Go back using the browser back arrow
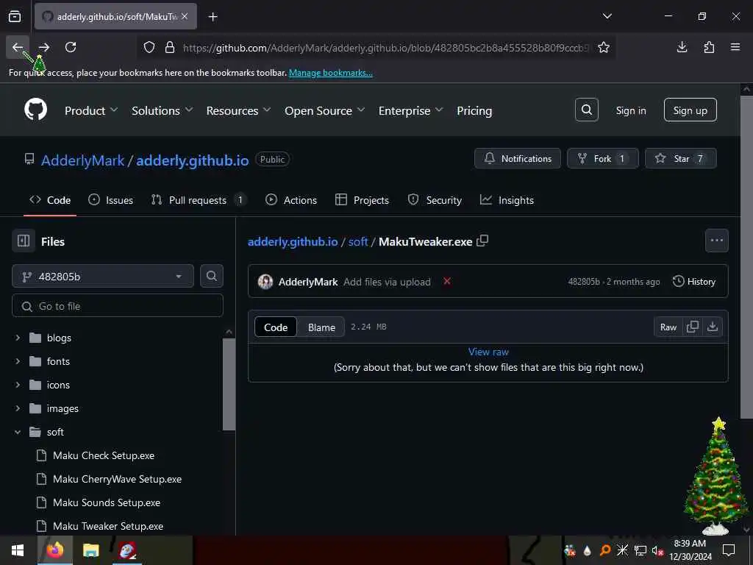 18,47
